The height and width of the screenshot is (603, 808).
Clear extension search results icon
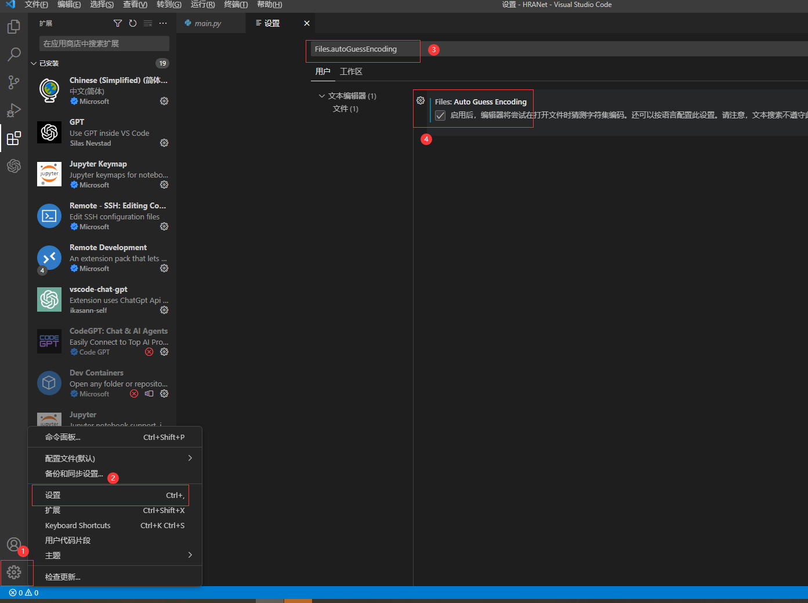tap(148, 23)
